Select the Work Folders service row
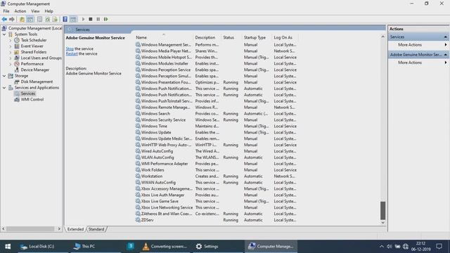Screen dimensions: 450x253 click(x=216, y=170)
